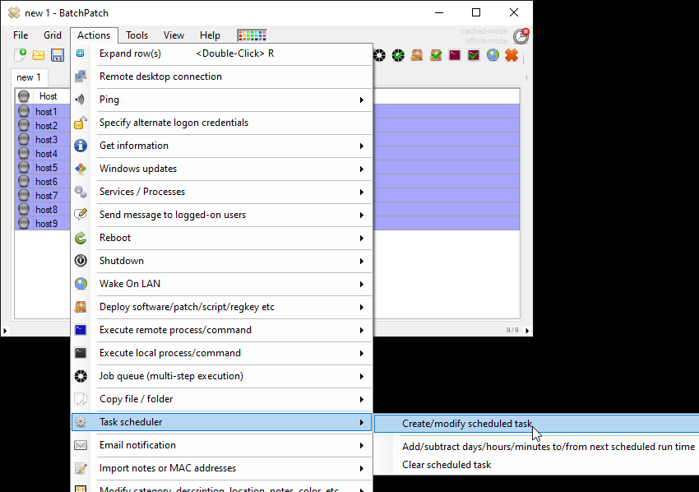Screen dimensions: 699x492
Task: Click the globe icon in the toolbar
Action: click(x=493, y=55)
